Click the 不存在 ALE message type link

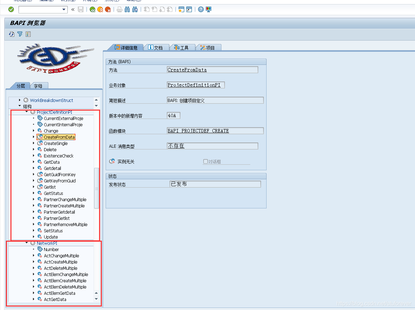(176, 146)
